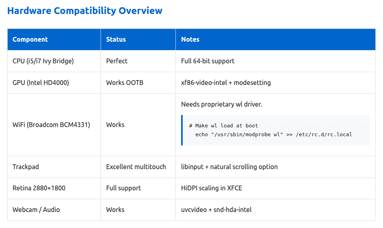Click the HiDPI scaling in XFCE note
383x228 pixels.
click(212, 188)
